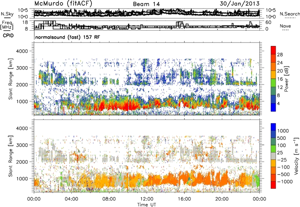Click the 18 tick on the frequency axis
Screen dimensions: 300x207
(x=25, y=22)
